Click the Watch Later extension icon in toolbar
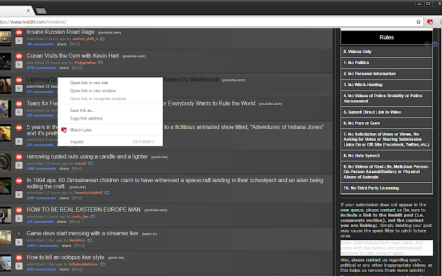The width and height of the screenshot is (442, 276). 430,22
